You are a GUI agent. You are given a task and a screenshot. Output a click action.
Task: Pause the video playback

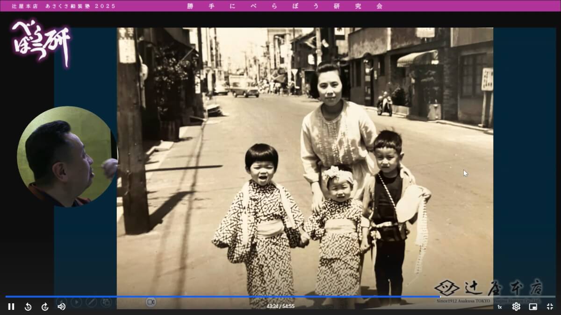[x=11, y=307]
